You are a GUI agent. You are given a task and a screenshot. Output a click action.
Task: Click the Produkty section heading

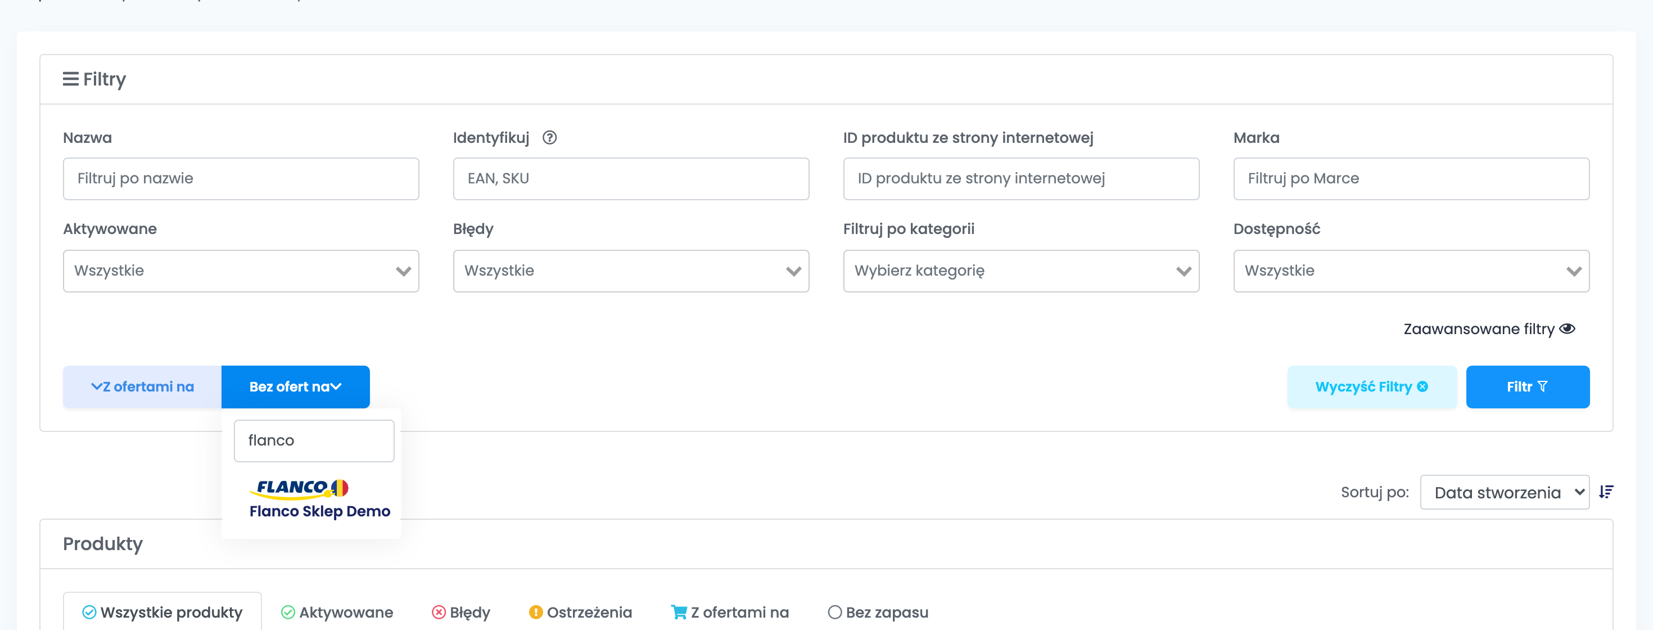click(103, 544)
